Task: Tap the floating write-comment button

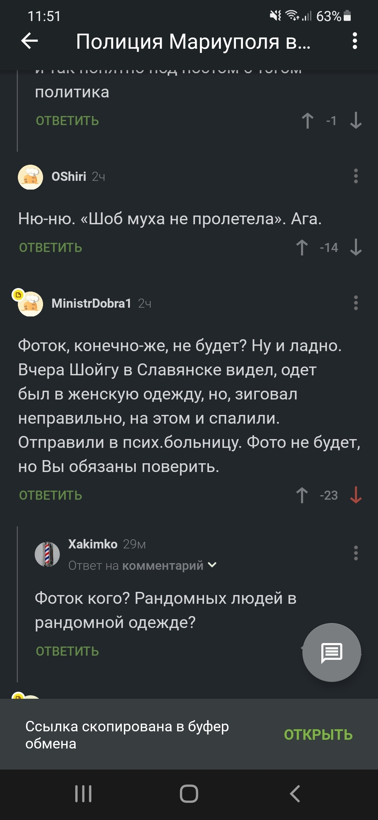Action: click(x=331, y=652)
